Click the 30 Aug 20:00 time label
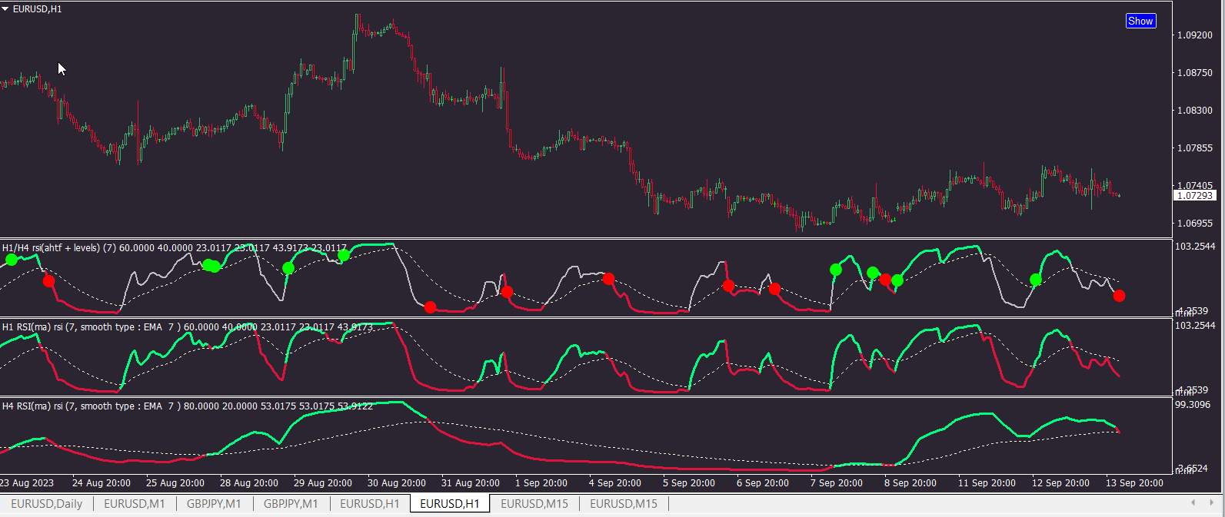The width and height of the screenshot is (1225, 517). (x=397, y=483)
